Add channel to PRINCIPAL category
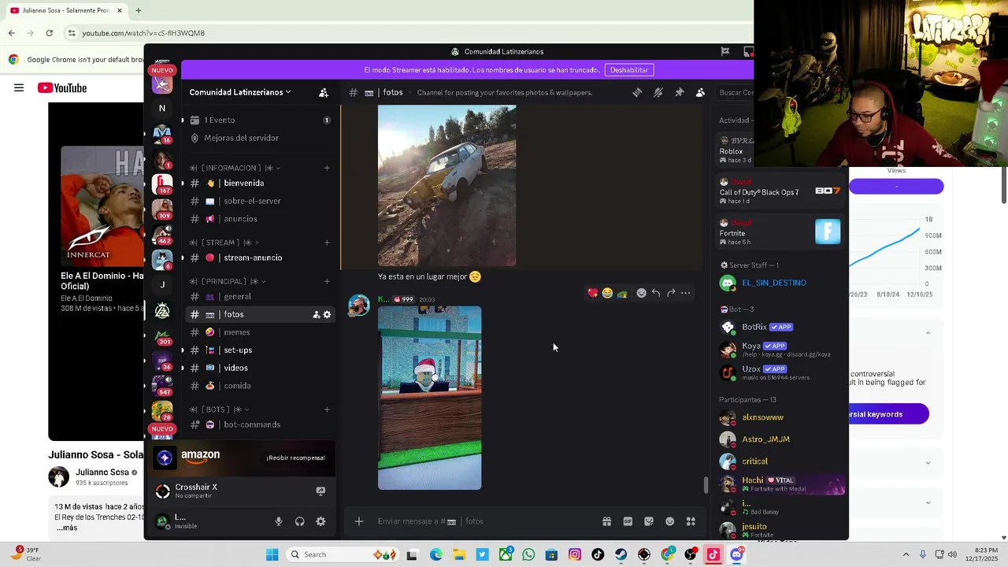 (x=327, y=281)
